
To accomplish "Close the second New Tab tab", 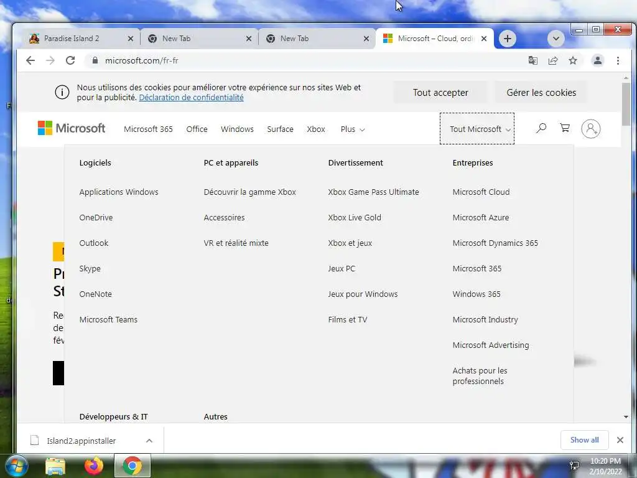I will (x=366, y=39).
